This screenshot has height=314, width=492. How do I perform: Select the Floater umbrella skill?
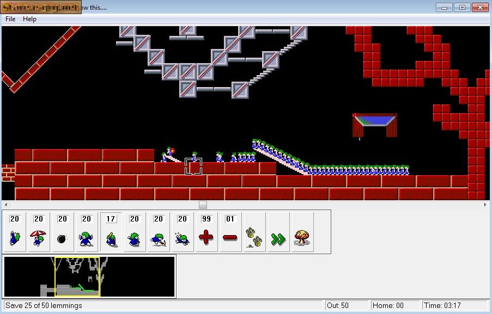click(39, 232)
